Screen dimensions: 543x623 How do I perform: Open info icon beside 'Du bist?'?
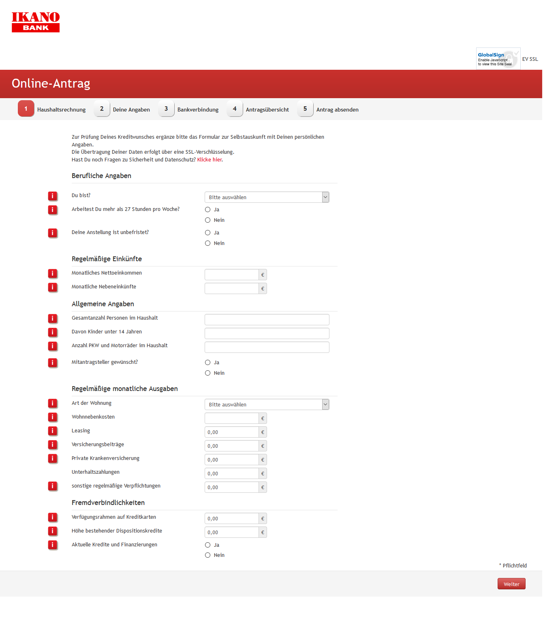[x=53, y=196]
